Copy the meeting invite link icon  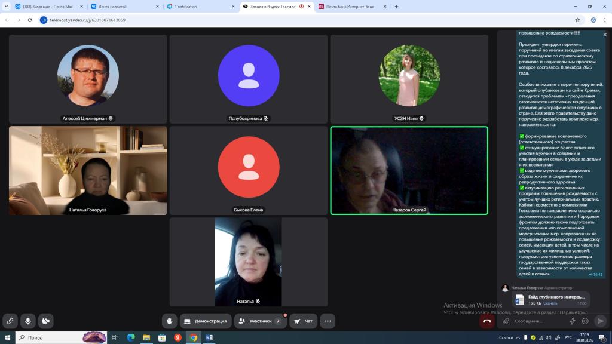(10, 321)
